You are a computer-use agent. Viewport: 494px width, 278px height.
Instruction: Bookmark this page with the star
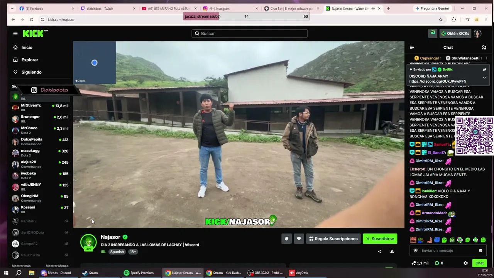(441, 20)
